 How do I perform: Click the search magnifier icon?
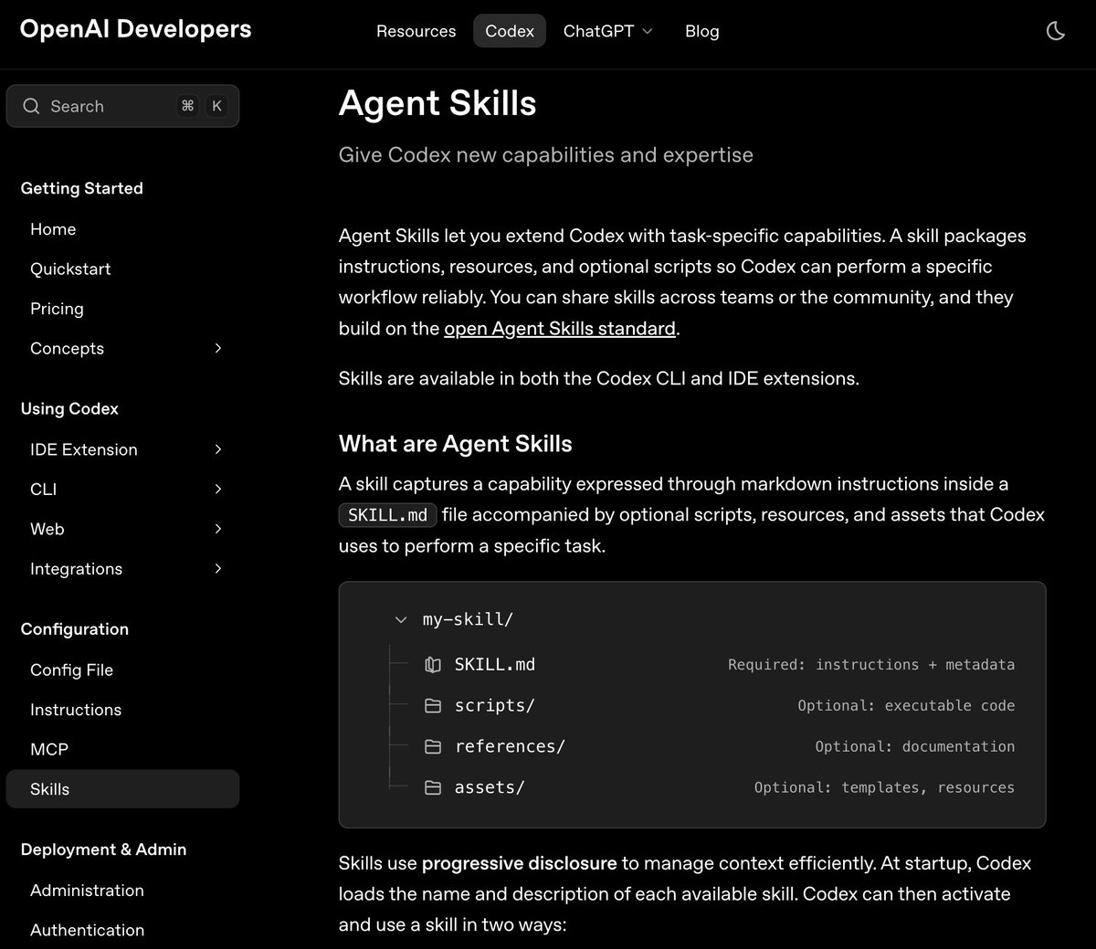[x=31, y=106]
